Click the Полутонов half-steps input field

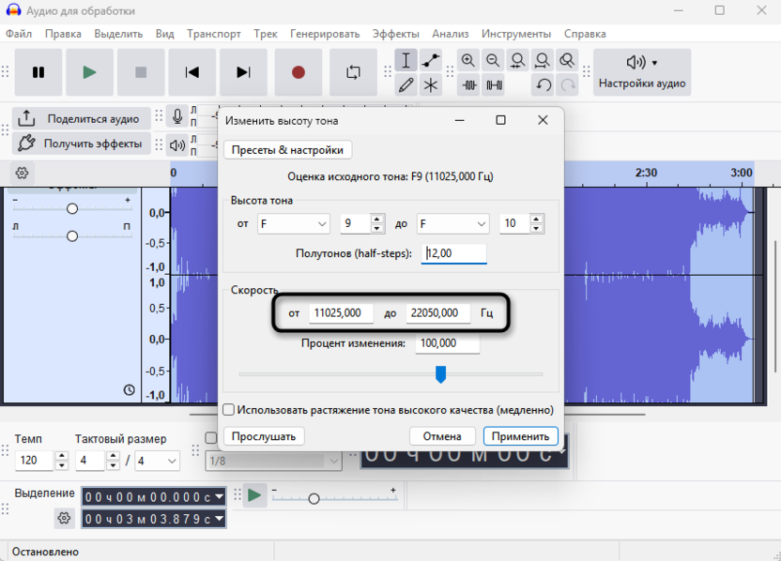click(454, 253)
